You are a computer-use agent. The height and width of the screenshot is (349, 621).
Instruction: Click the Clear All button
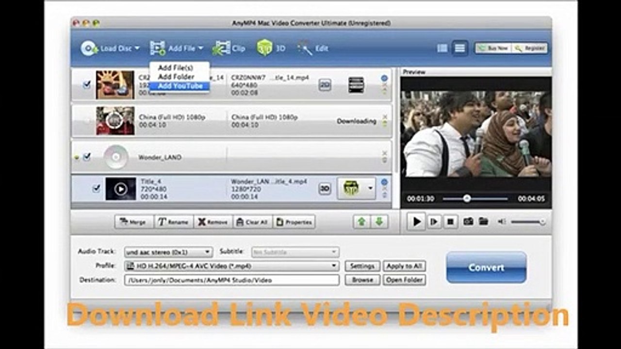tap(252, 222)
